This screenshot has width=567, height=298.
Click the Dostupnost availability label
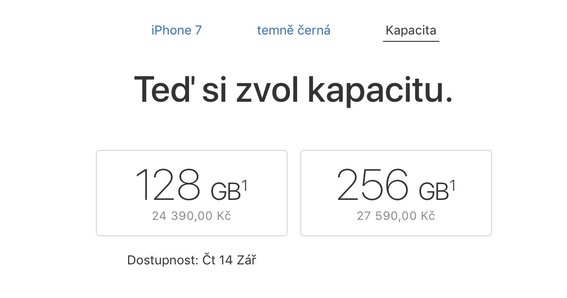163,260
